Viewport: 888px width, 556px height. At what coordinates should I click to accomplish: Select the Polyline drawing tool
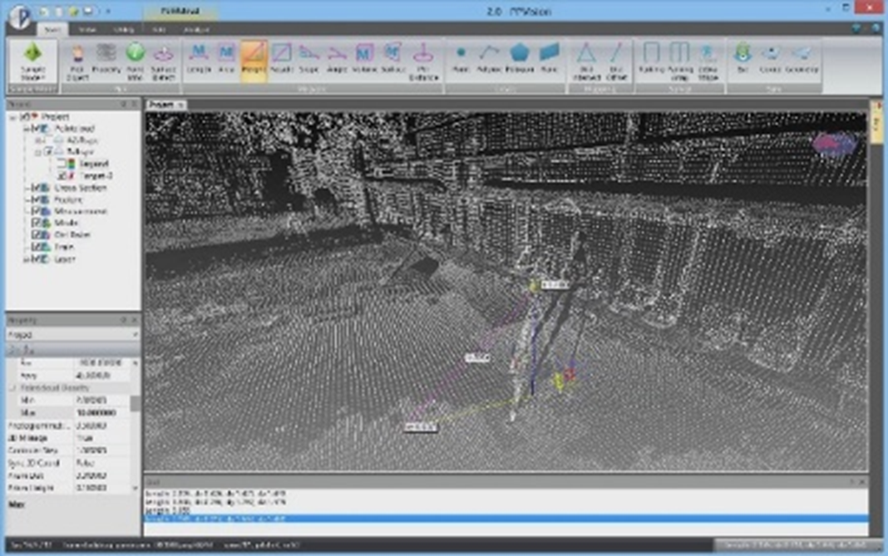pyautogui.click(x=489, y=60)
